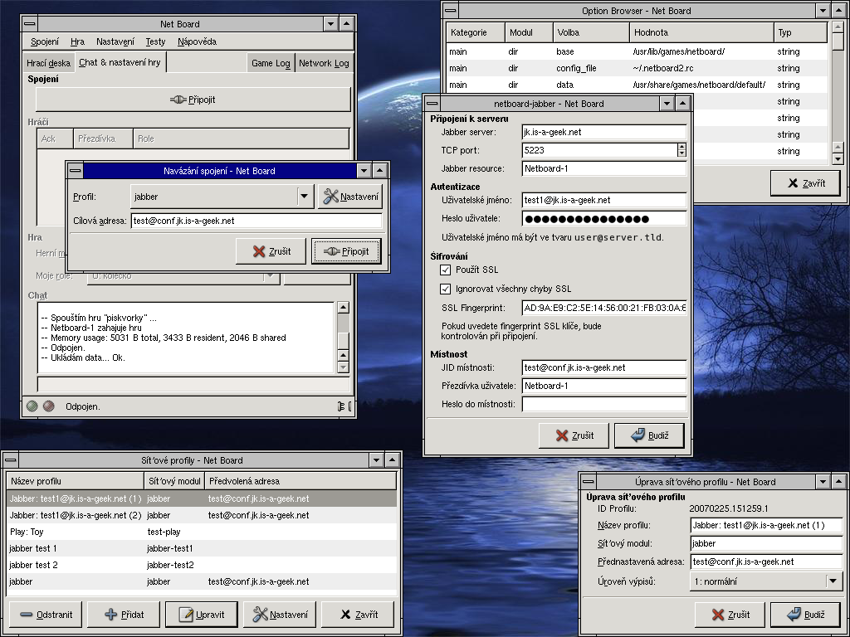Screen dimensions: 850x637
Task: Click the empty Heslo do místnosti field
Action: (x=604, y=404)
